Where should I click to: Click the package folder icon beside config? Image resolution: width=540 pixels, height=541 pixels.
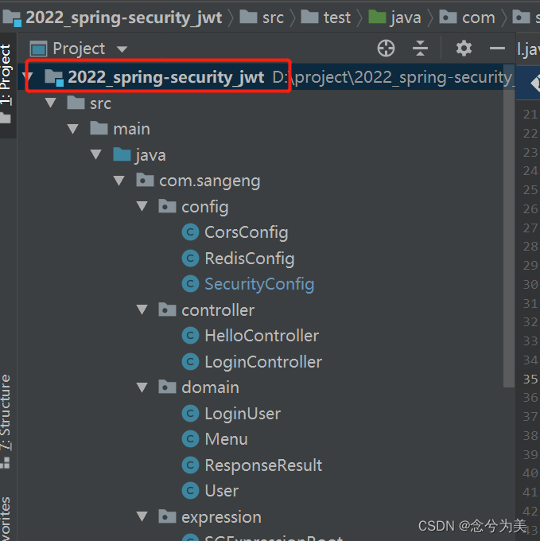pyautogui.click(x=167, y=205)
